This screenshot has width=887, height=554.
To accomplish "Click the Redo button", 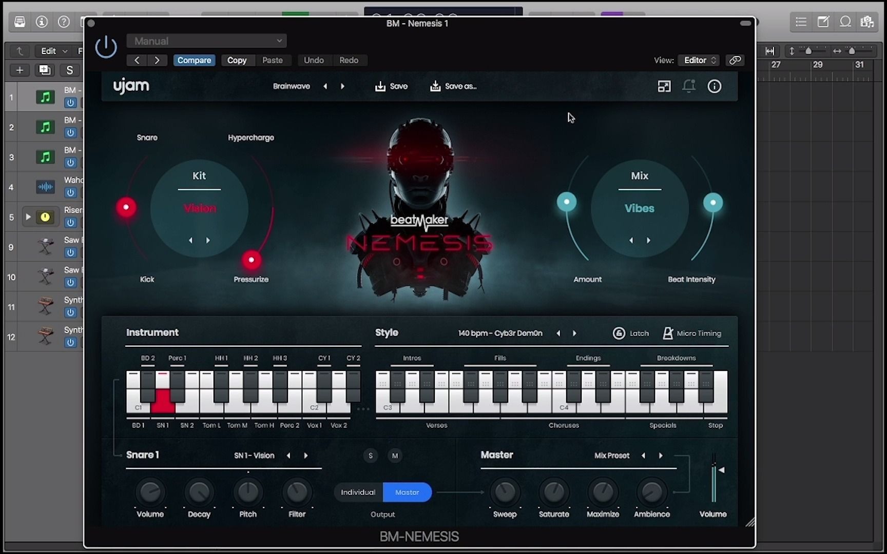I will pos(349,60).
